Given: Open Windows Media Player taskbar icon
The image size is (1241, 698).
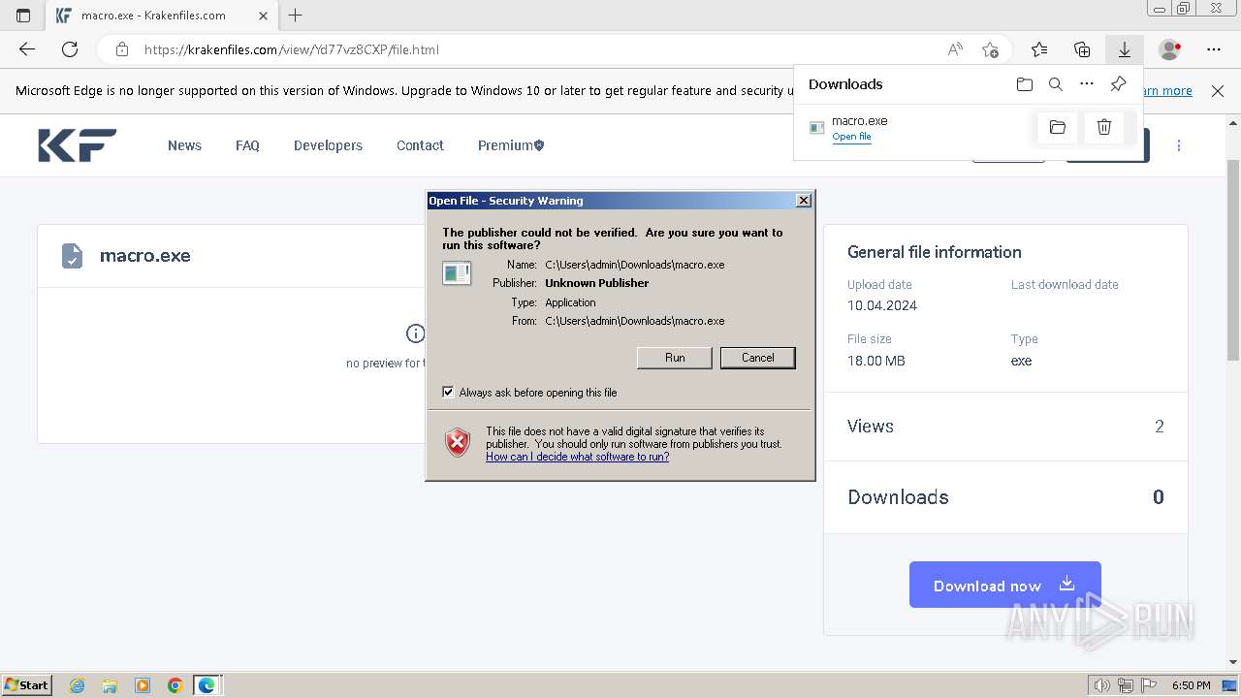Looking at the screenshot, I should [x=143, y=685].
